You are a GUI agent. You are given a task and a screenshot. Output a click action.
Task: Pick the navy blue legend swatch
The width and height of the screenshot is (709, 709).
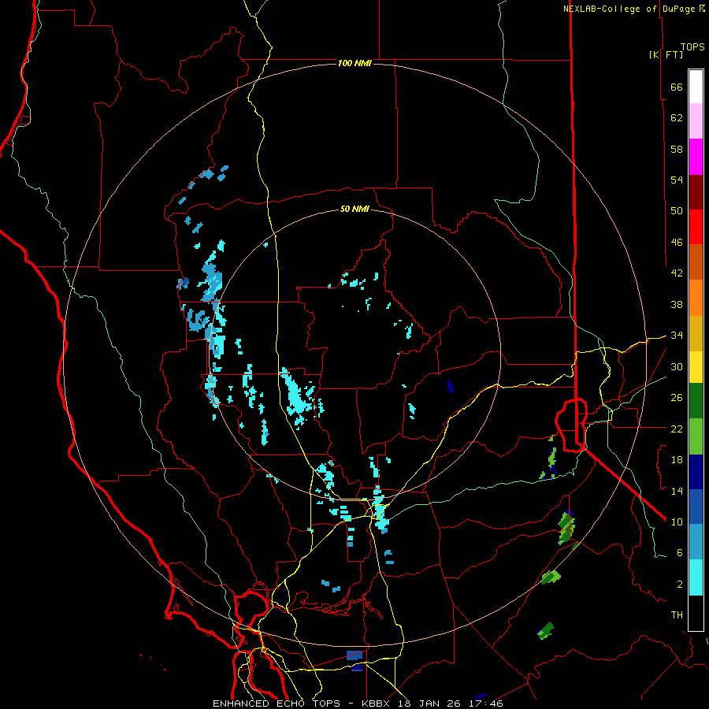point(696,472)
